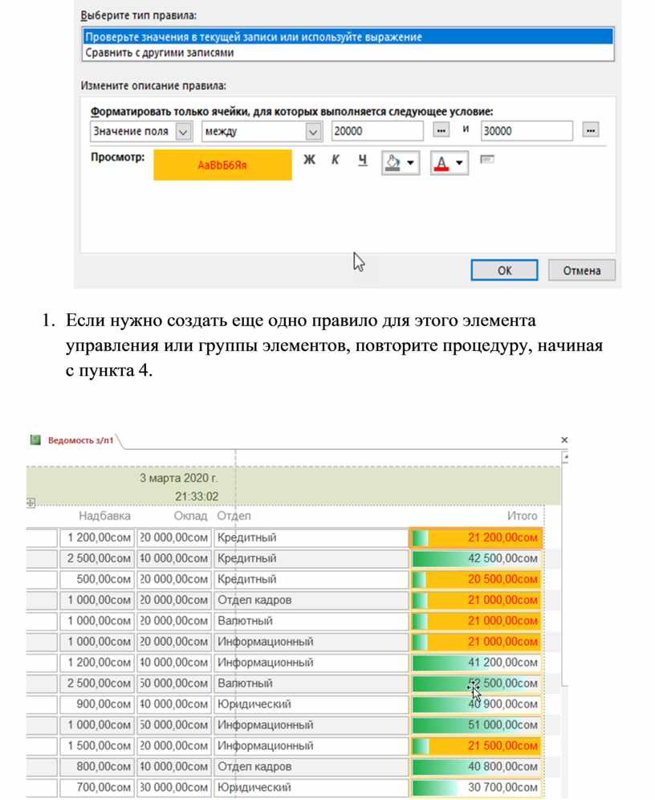
Task: Switch to the 'Ведомость з/п1' report tab
Action: click(x=80, y=440)
